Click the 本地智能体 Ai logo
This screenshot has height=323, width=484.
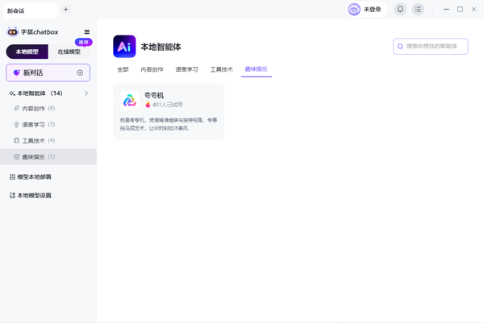(124, 47)
